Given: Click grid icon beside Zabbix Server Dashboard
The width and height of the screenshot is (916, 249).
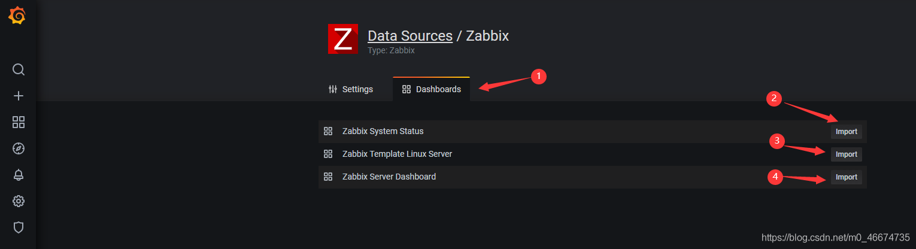Looking at the screenshot, I should [x=328, y=177].
